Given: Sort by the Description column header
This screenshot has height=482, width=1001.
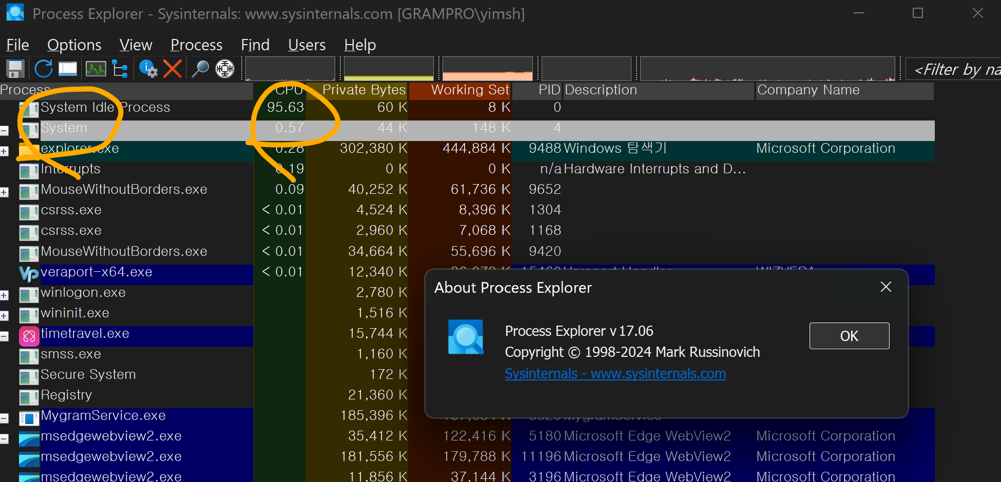Looking at the screenshot, I should pos(659,90).
